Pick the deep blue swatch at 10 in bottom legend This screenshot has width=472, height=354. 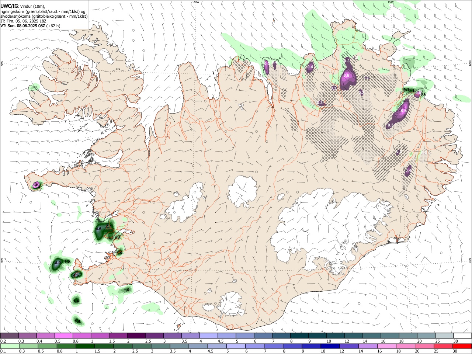coord(330,346)
